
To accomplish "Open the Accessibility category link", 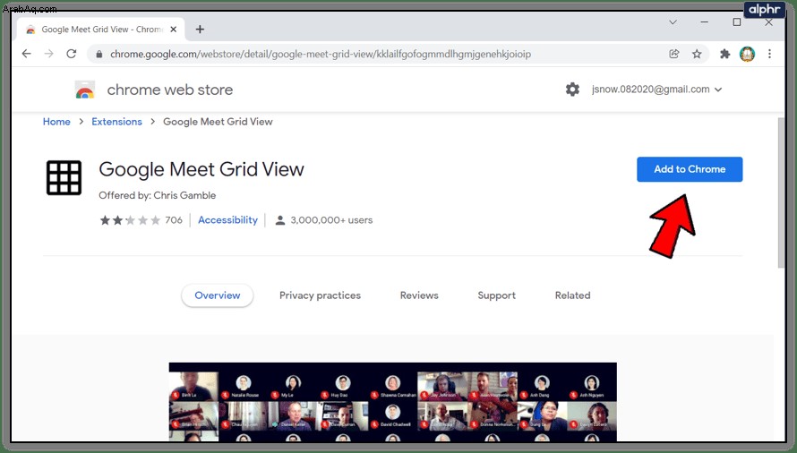I will (x=227, y=220).
